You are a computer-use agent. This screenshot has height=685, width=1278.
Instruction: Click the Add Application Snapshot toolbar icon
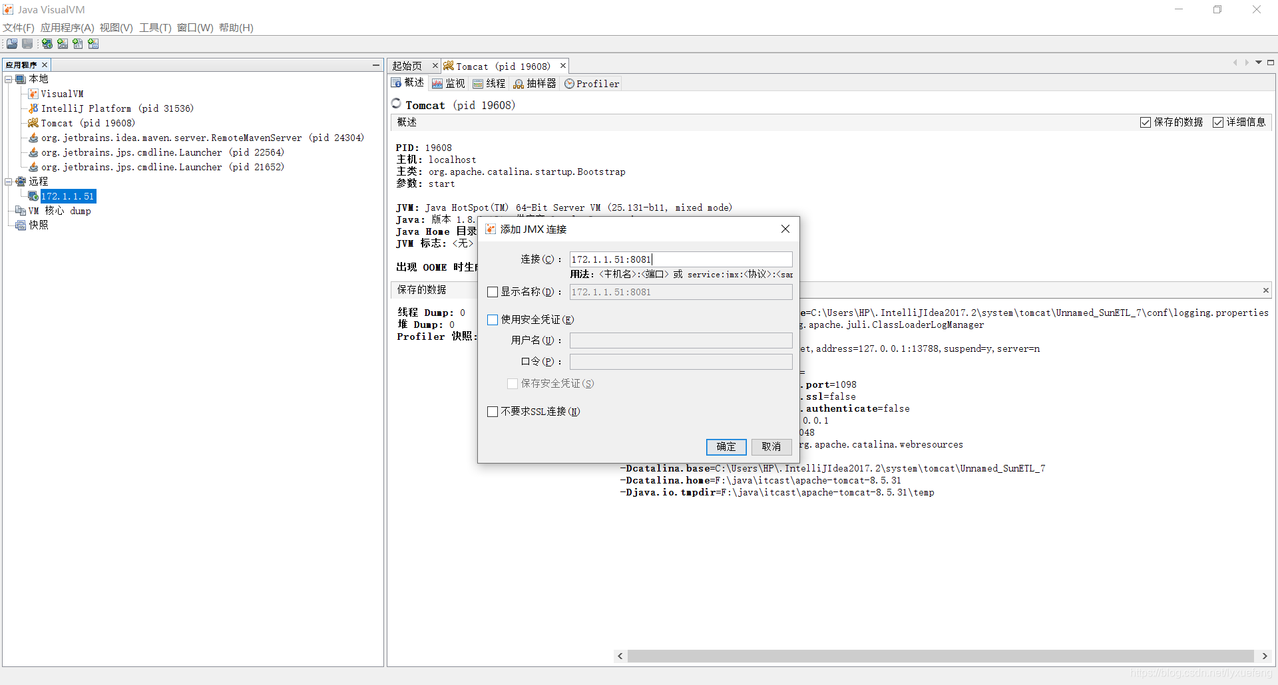pyautogui.click(x=93, y=44)
